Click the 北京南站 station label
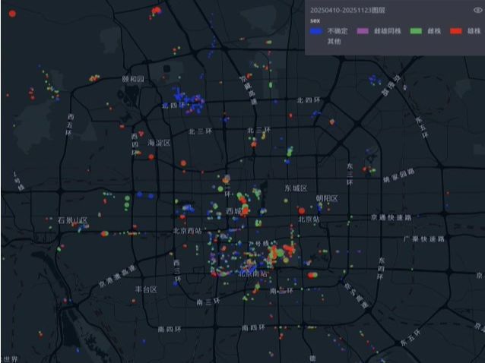The height and width of the screenshot is (363, 485). (254, 273)
